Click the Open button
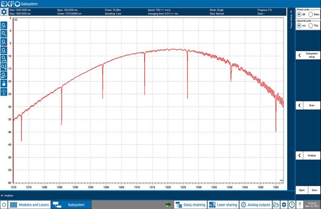 coord(302,190)
